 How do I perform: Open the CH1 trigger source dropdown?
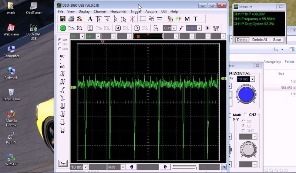(174, 28)
